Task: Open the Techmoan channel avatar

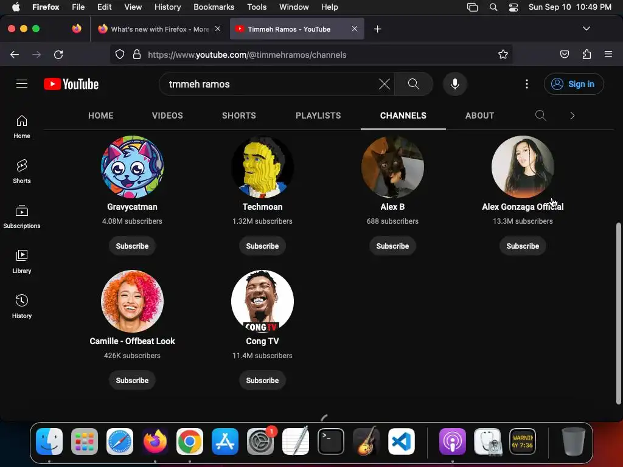Action: point(262,167)
